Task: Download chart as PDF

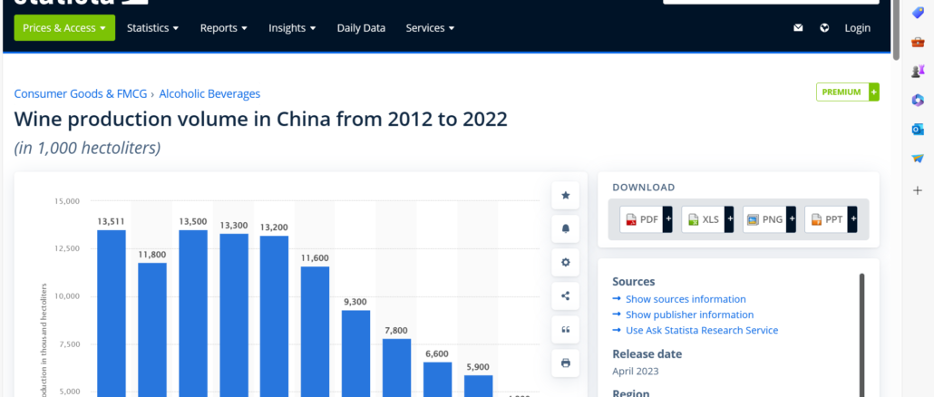Action: pyautogui.click(x=642, y=219)
